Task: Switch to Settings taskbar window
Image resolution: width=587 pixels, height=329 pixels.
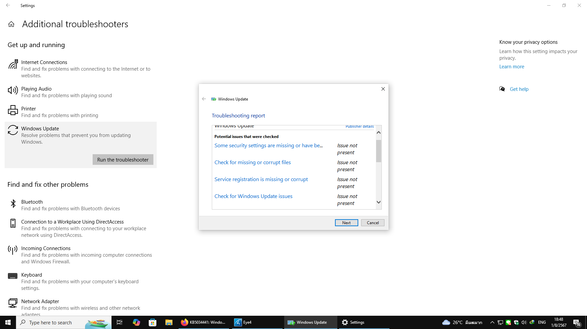Action: pyautogui.click(x=364, y=322)
